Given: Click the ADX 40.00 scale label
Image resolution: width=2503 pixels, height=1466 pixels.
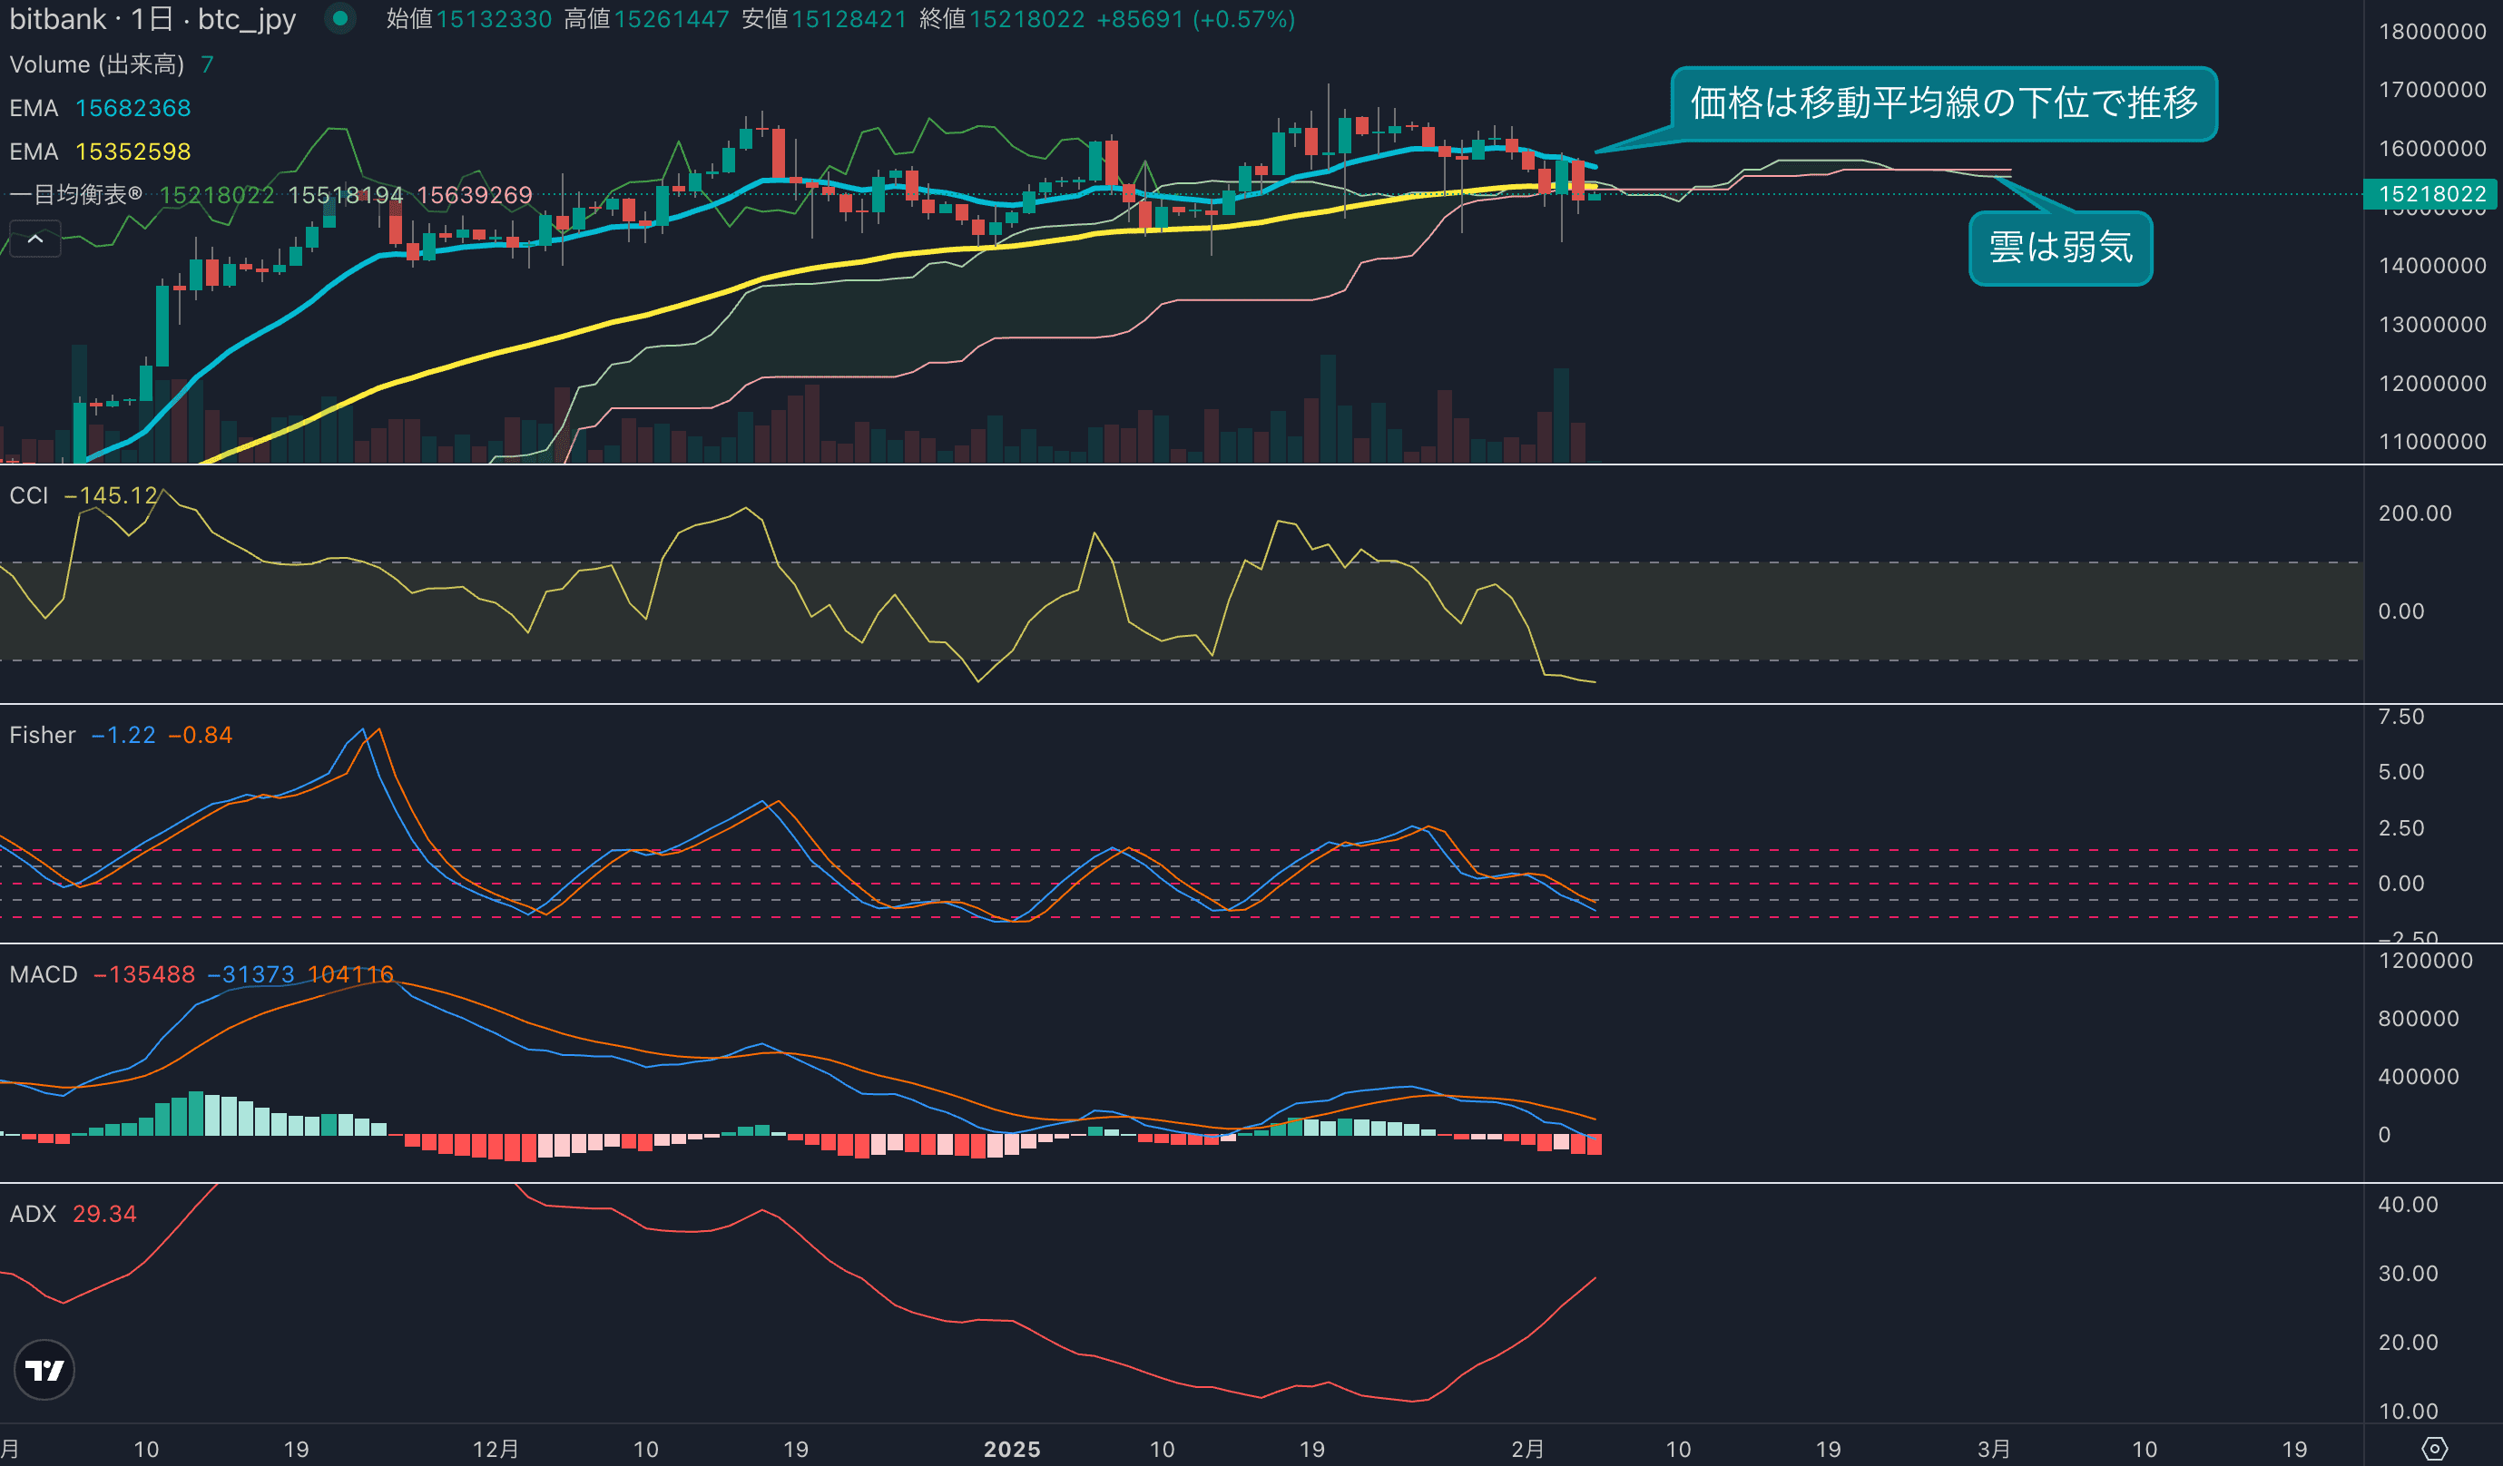Looking at the screenshot, I should (2407, 1204).
